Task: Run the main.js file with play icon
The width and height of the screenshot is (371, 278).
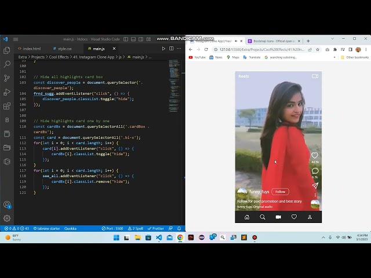Action: (x=163, y=49)
